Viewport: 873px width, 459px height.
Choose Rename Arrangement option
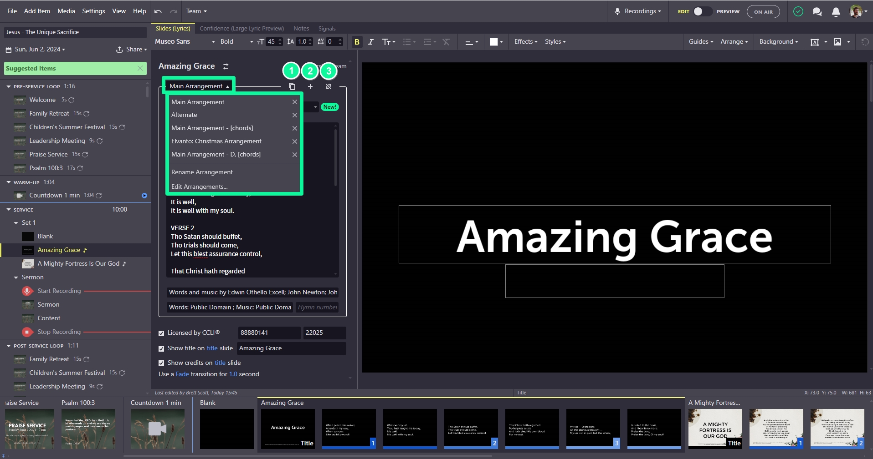(x=202, y=172)
